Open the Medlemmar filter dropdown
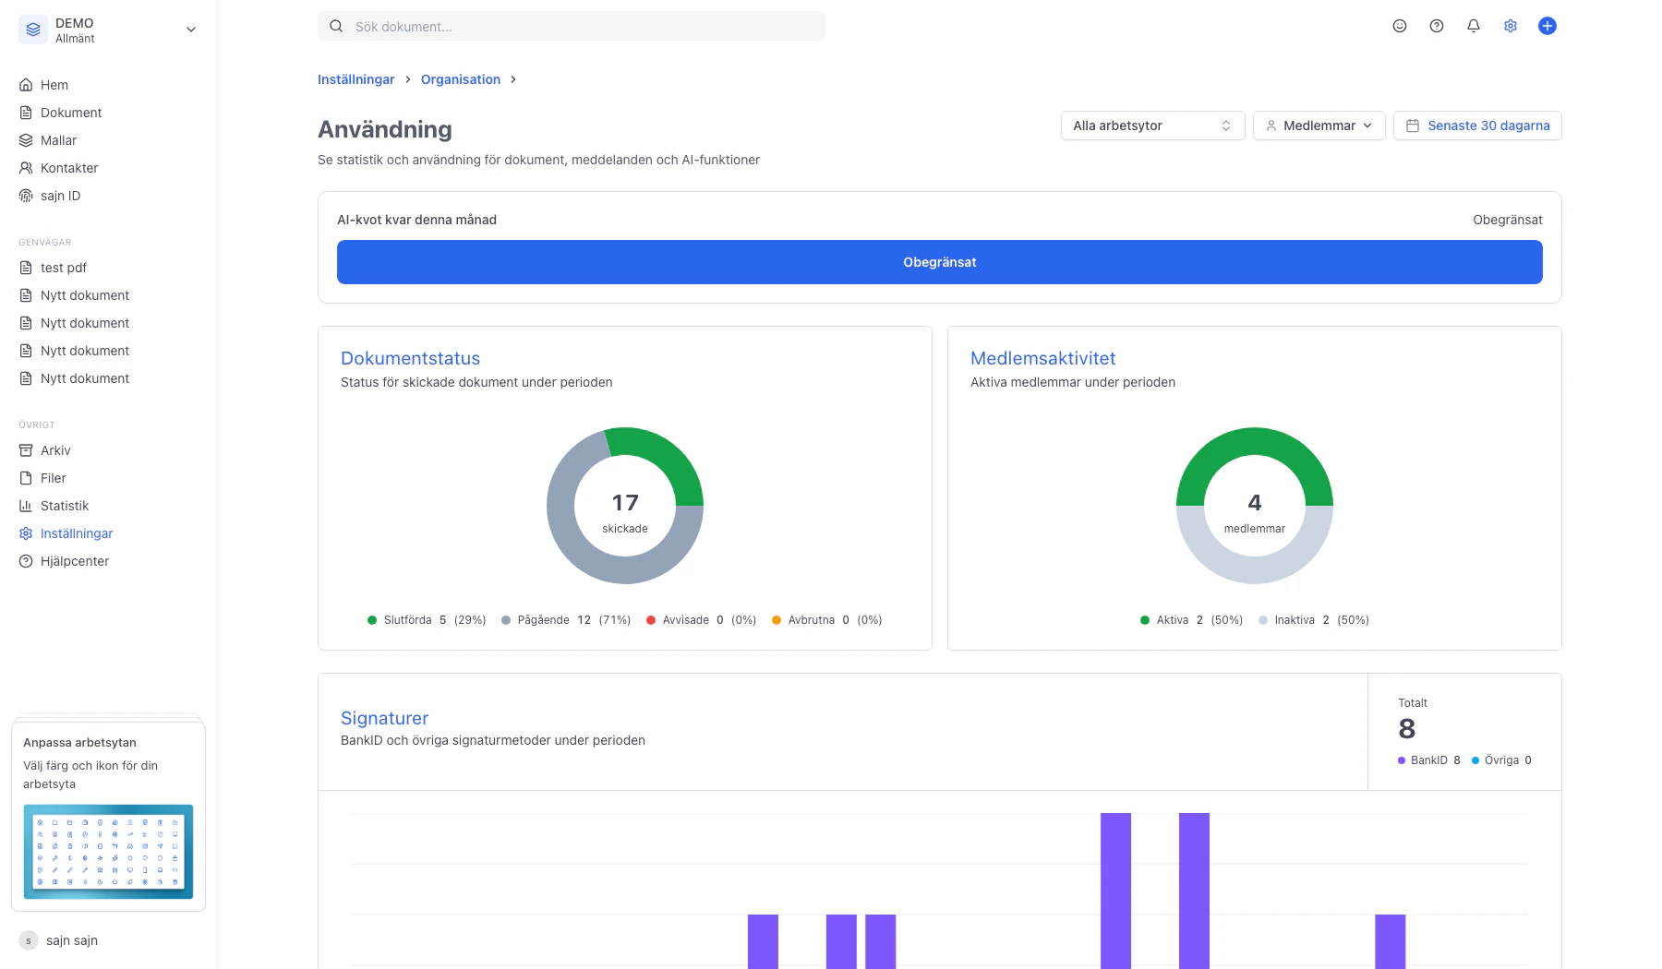Image resolution: width=1662 pixels, height=969 pixels. tap(1319, 126)
